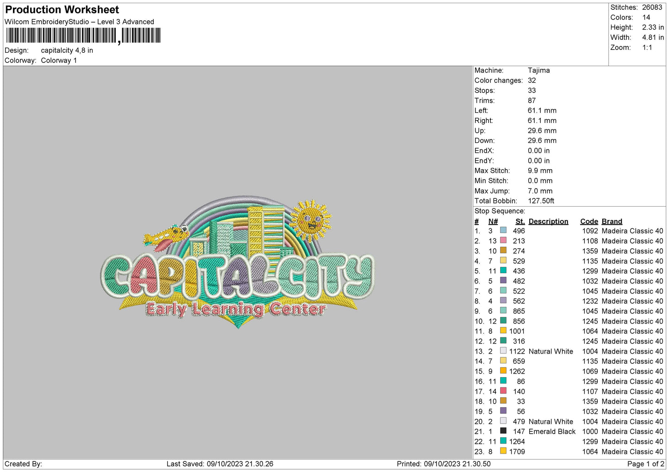Viewport: 669px width, 472px height.
Task: Select the 'St.' column header
Action: coord(520,221)
